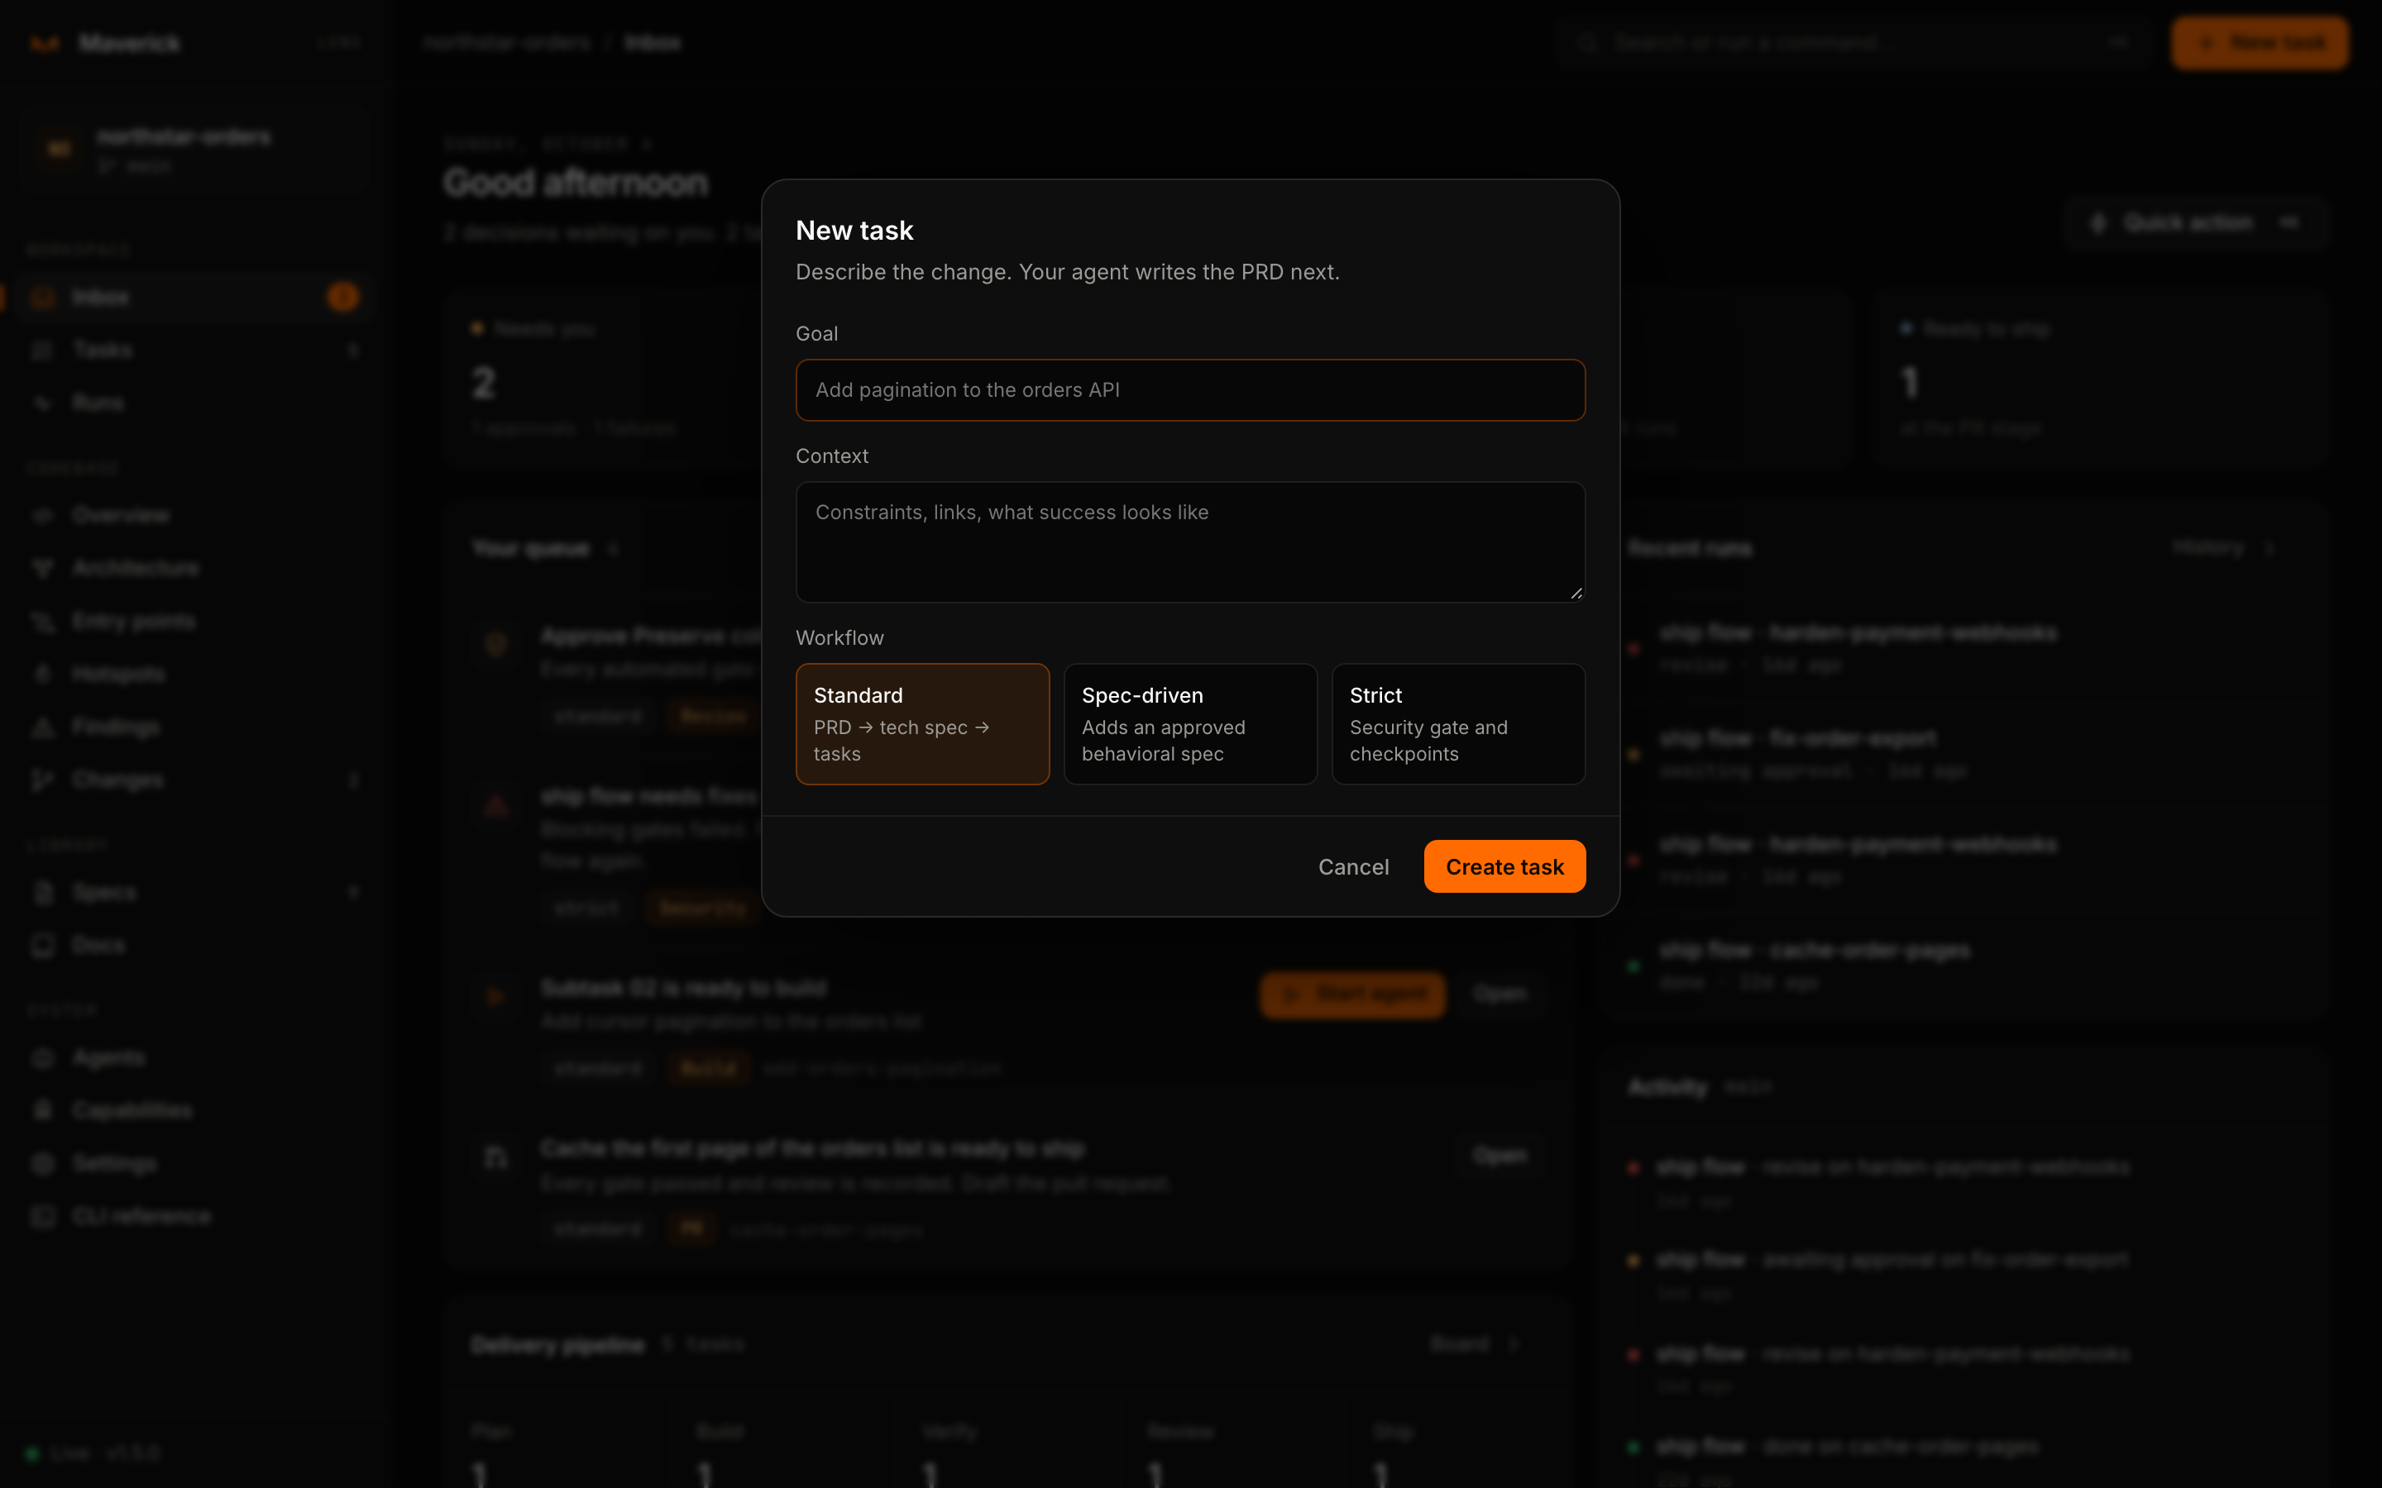
Task: Click the Goal label
Action: (816, 334)
